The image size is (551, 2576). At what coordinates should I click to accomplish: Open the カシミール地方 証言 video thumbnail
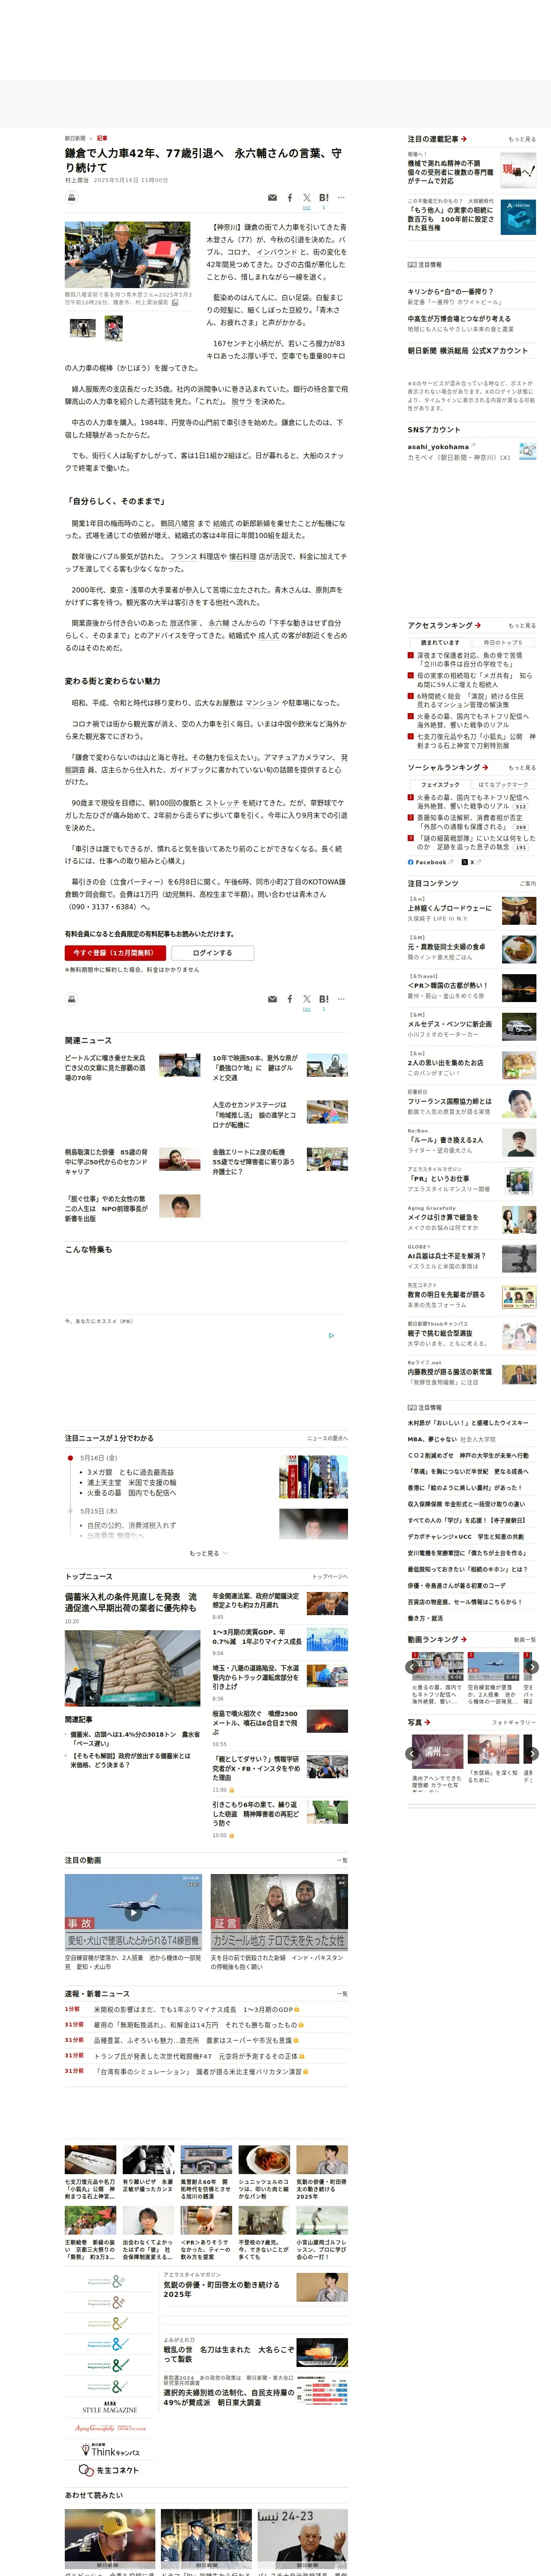point(279,1912)
